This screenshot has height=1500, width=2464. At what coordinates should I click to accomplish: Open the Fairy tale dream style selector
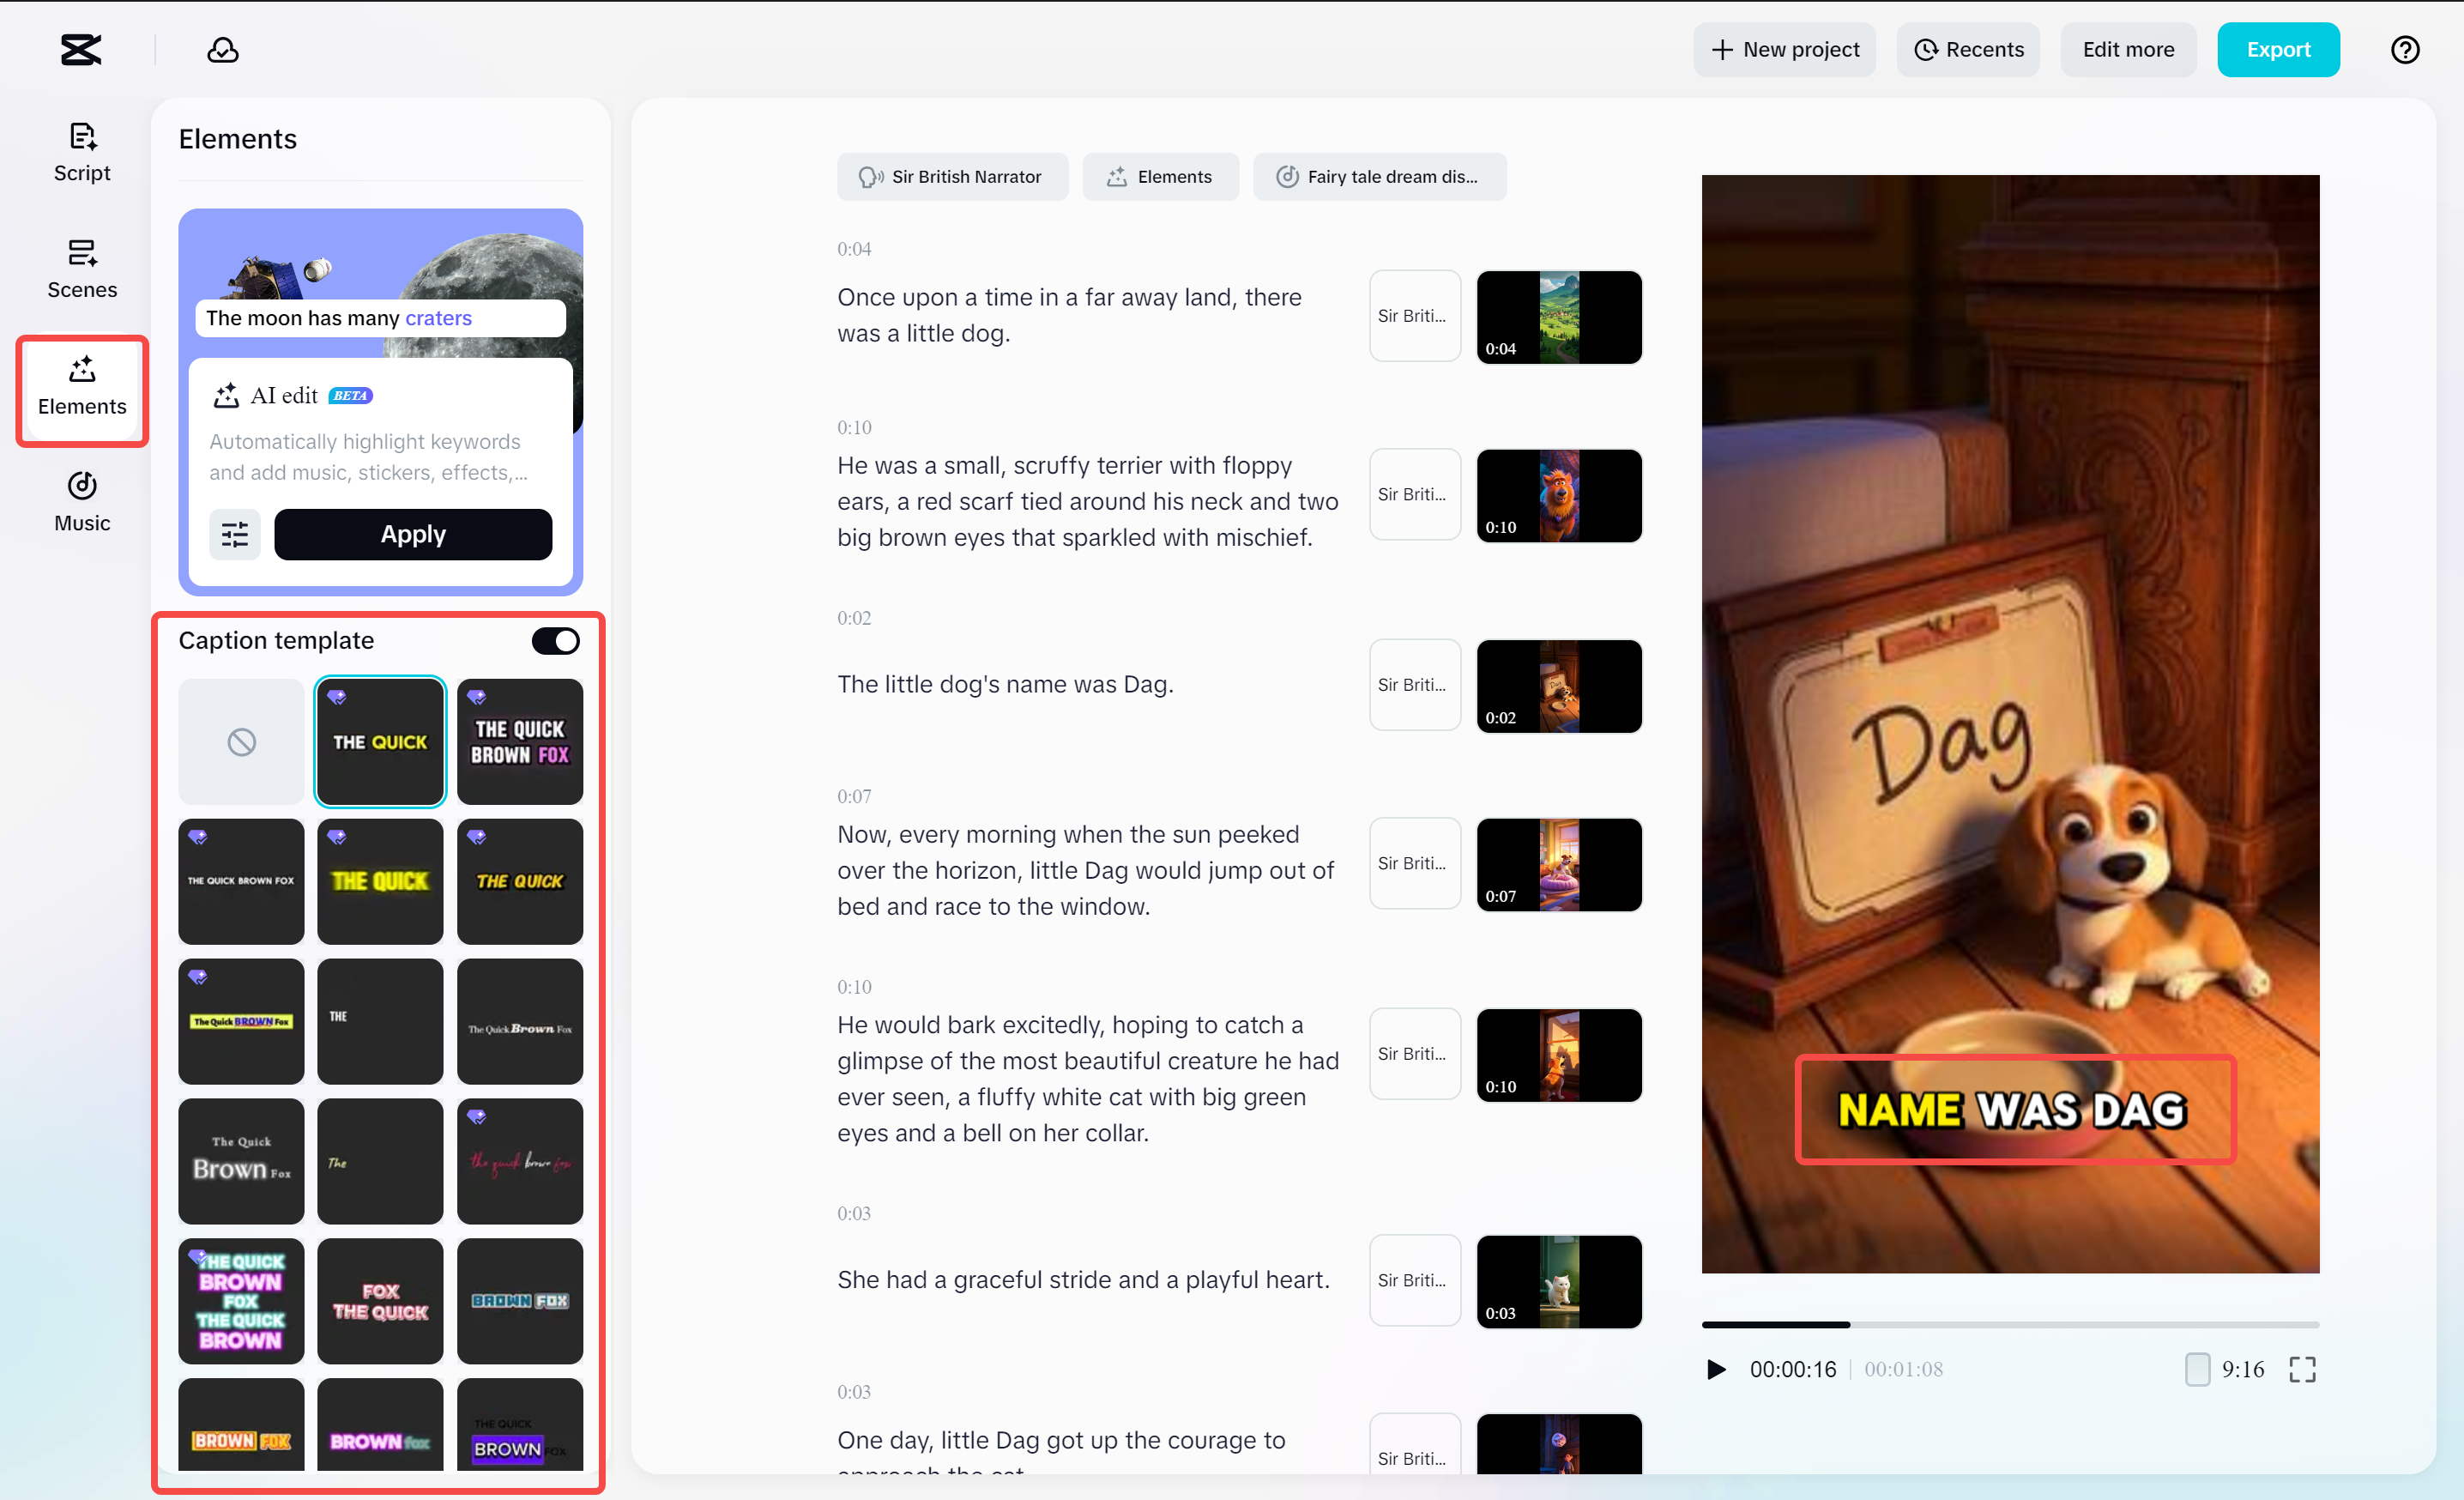click(x=1380, y=176)
